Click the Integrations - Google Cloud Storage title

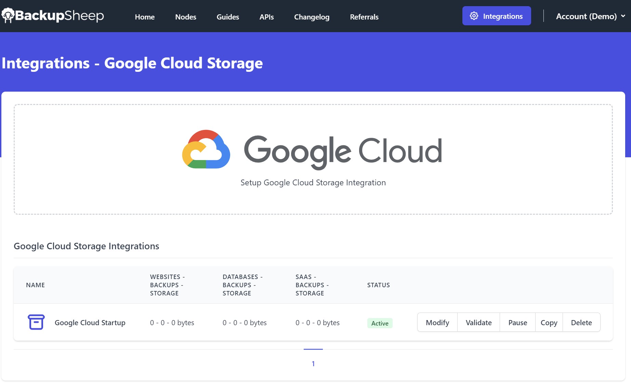(x=132, y=63)
